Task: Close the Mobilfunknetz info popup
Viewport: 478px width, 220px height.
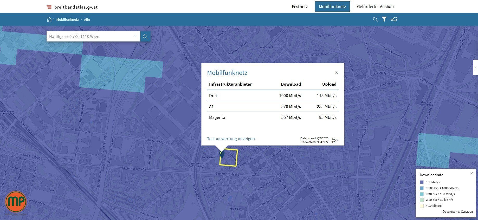Action: pyautogui.click(x=336, y=73)
